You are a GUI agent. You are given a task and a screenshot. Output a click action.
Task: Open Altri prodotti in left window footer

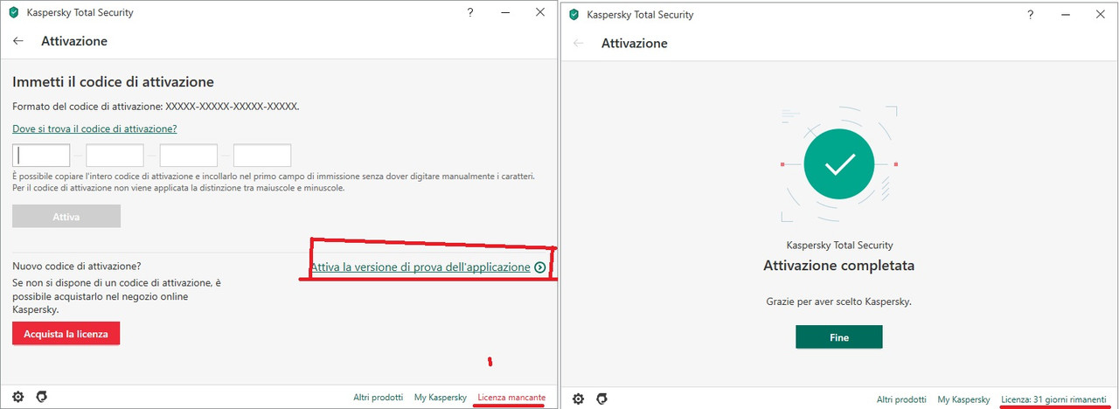[x=377, y=398]
